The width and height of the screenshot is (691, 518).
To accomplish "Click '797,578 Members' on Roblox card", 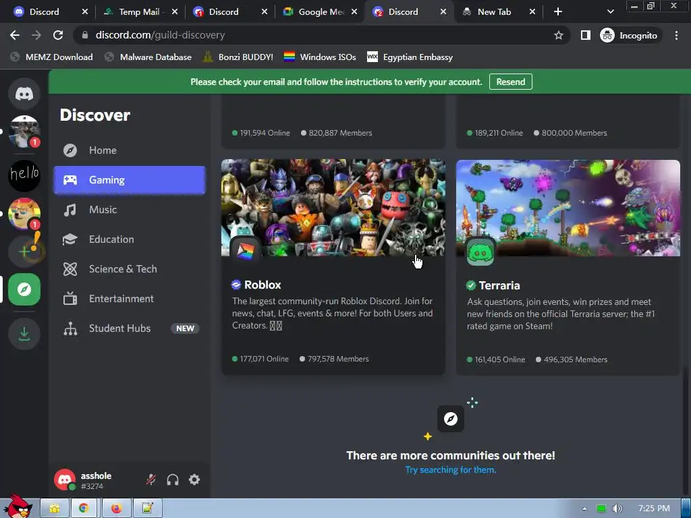I will click(338, 359).
